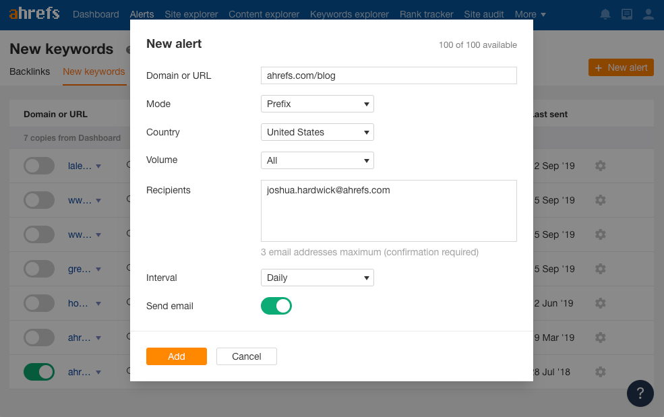
Task: Open settings gear for 9 Mar '19 row
Action: [x=600, y=338]
